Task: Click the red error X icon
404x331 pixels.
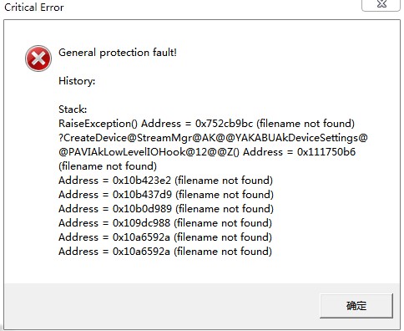Action: pyautogui.click(x=38, y=59)
